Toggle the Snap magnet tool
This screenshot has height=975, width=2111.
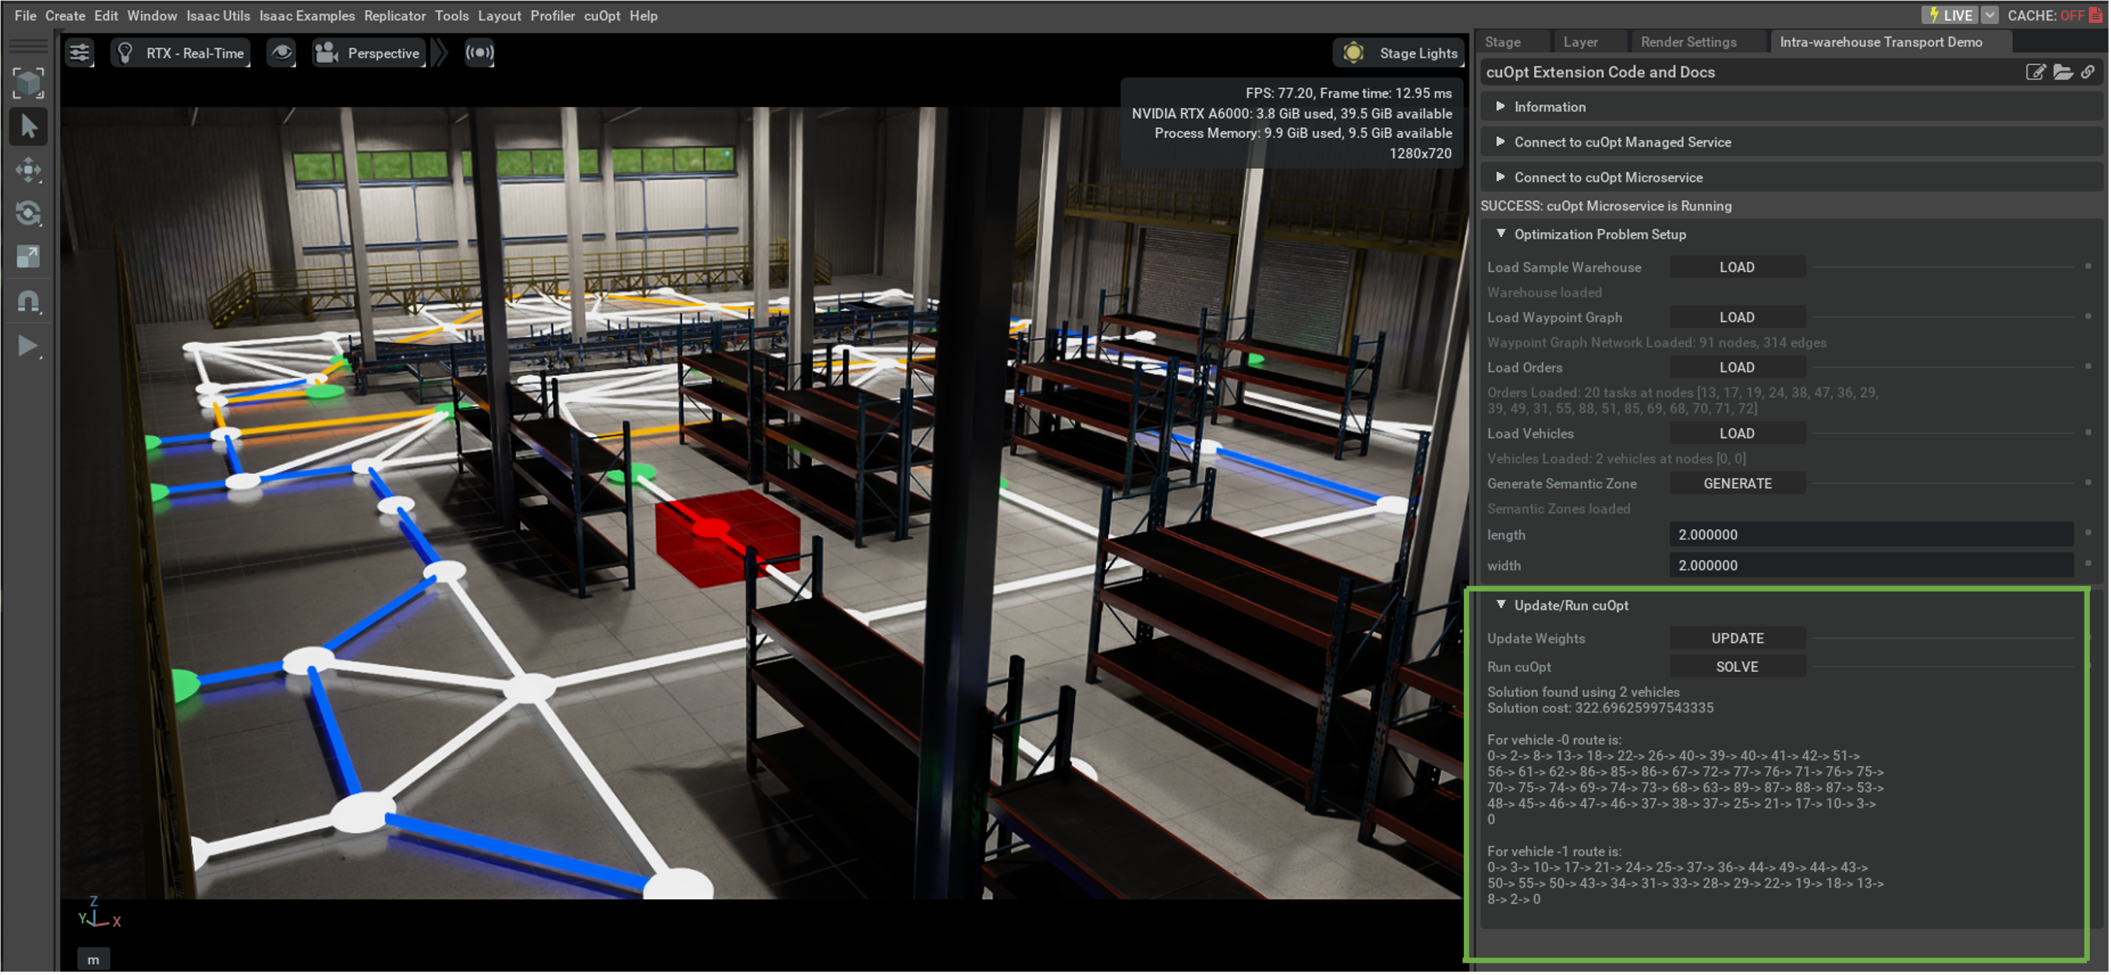click(28, 302)
